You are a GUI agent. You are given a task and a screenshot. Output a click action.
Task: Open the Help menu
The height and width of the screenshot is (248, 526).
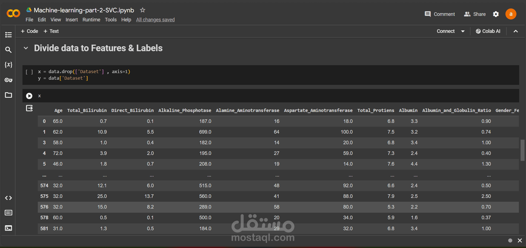click(126, 20)
